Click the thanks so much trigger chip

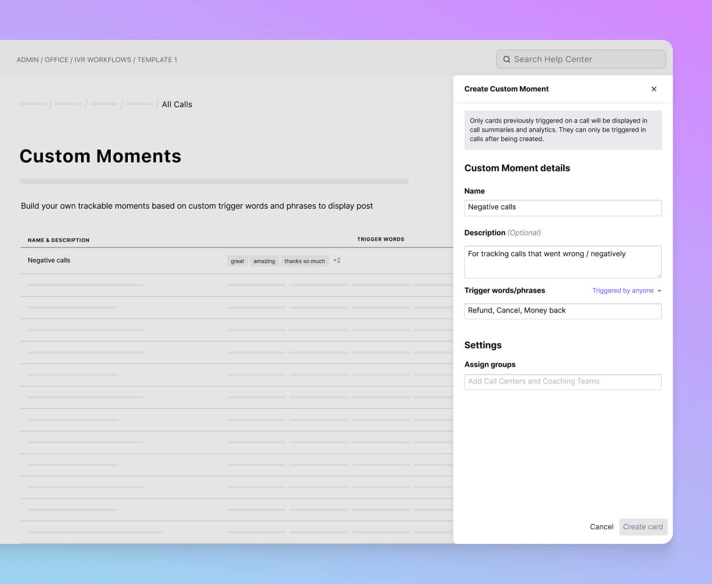(x=305, y=261)
